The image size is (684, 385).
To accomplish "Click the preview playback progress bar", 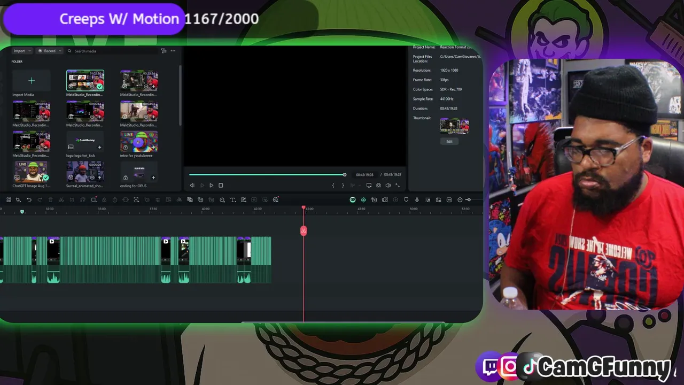I will pyautogui.click(x=267, y=174).
